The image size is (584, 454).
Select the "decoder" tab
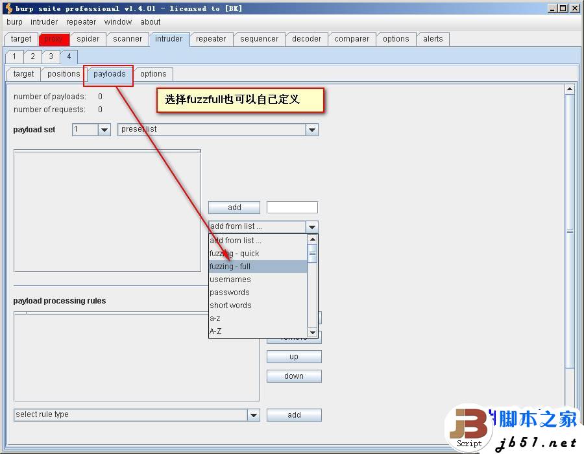coord(306,39)
